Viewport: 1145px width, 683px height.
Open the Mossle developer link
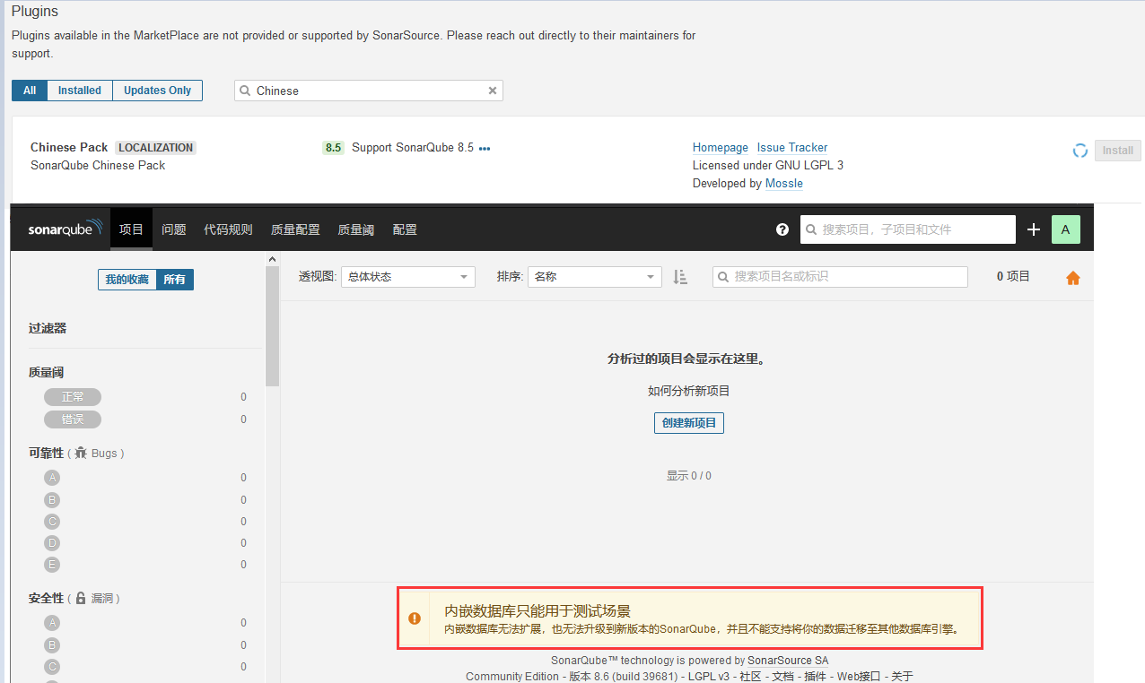pyautogui.click(x=784, y=184)
